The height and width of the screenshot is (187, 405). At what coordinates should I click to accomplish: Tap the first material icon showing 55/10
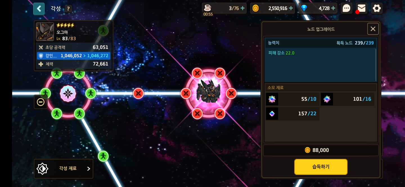[x=272, y=99]
